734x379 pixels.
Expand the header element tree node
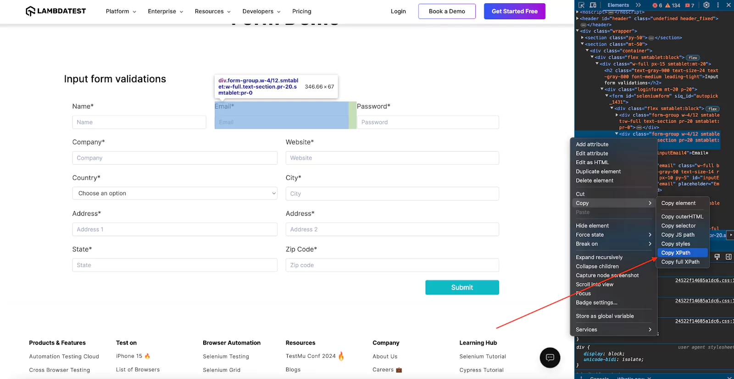578,19
